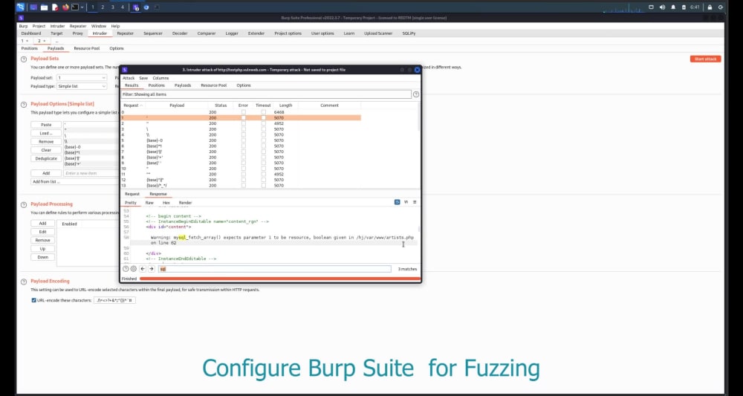Viewport: 743px width, 396px height.
Task: Expand the Payload type Simple list dropdown
Action: coord(82,86)
